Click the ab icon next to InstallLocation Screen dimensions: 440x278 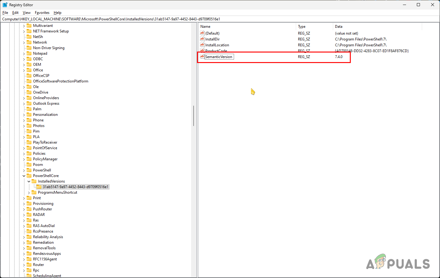pos(202,45)
